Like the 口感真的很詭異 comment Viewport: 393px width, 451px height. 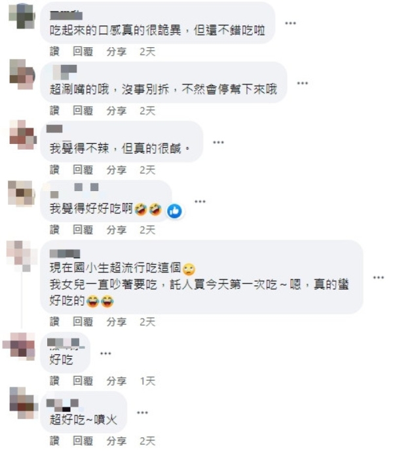tap(54, 52)
